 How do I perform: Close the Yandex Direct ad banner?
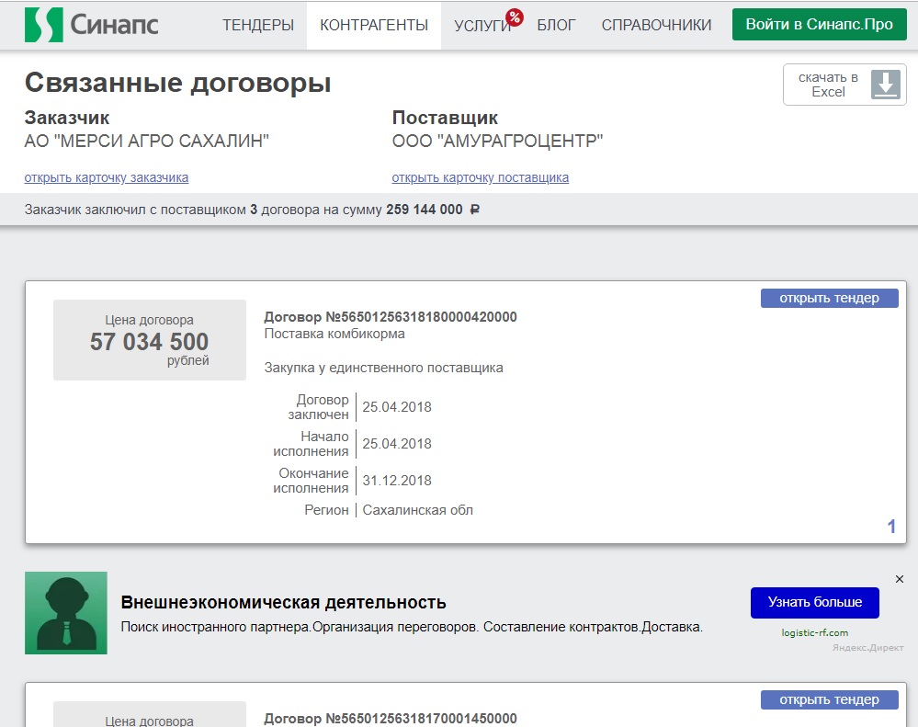[x=899, y=579]
